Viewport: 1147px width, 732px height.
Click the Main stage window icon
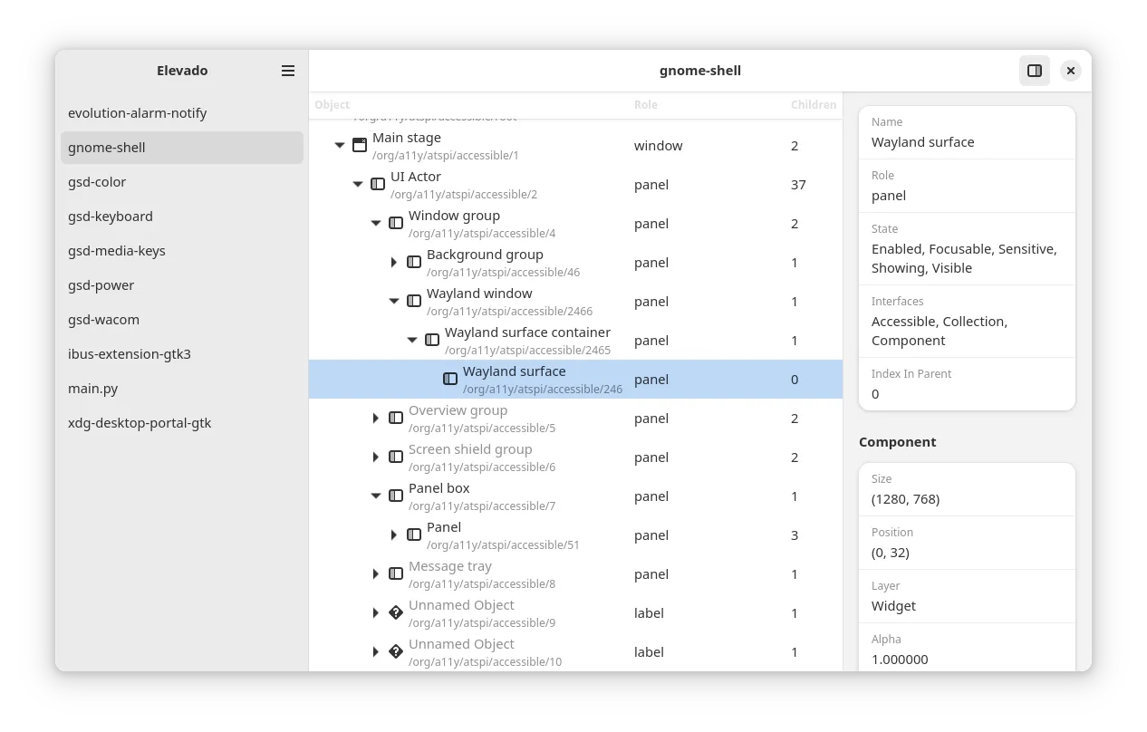coord(360,145)
